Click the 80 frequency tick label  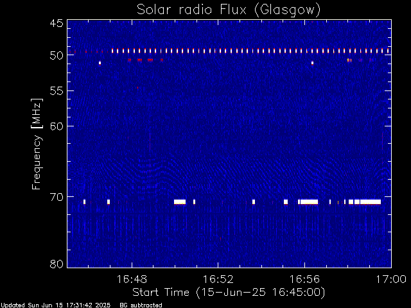point(57,264)
